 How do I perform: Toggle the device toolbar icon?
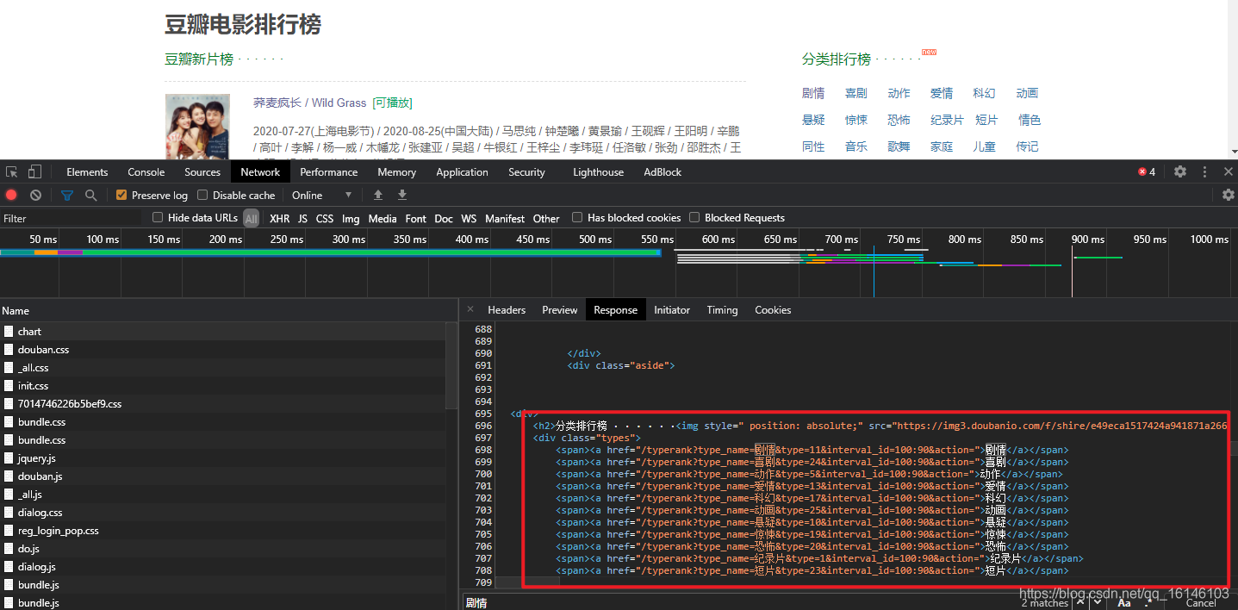click(x=34, y=171)
